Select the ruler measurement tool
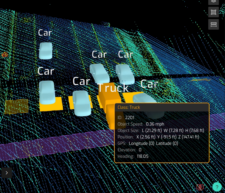225x193 pixels. point(213,24)
